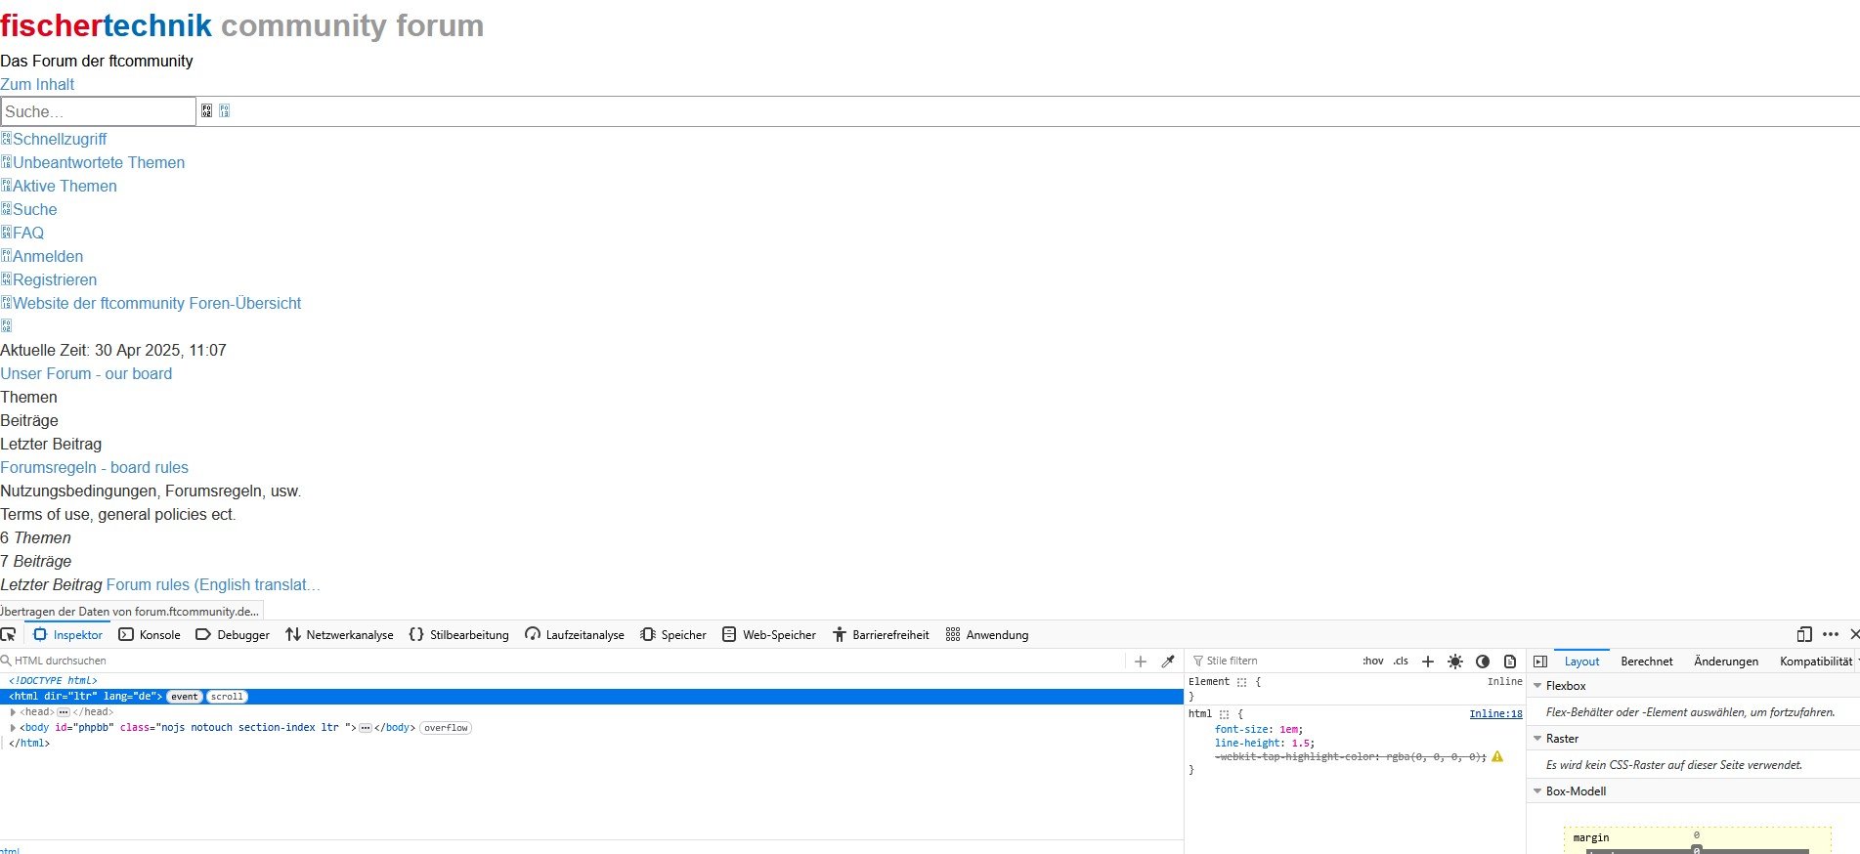1860x854 pixels.
Task: Click the margin top value 0
Action: 1696,835
